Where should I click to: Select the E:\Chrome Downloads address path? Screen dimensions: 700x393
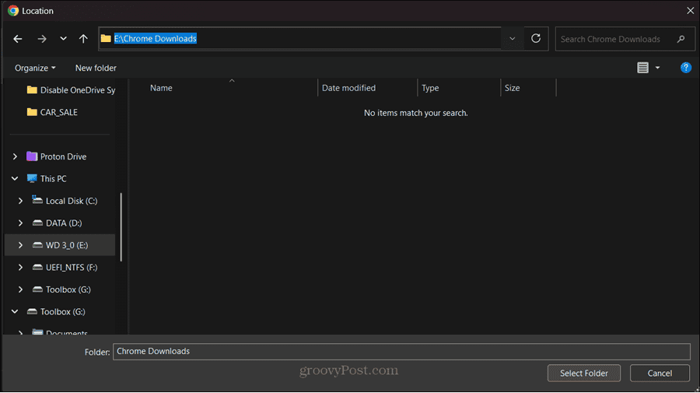click(x=156, y=38)
